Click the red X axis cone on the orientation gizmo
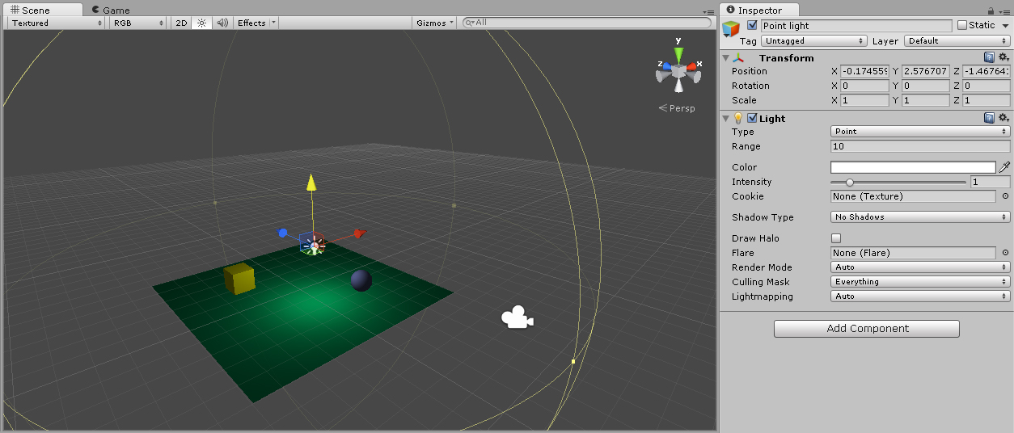Viewport: 1014px width, 433px height. [693, 65]
